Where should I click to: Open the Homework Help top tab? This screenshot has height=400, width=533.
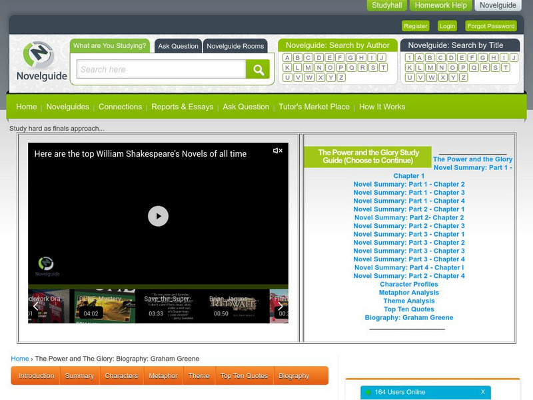tap(440, 5)
